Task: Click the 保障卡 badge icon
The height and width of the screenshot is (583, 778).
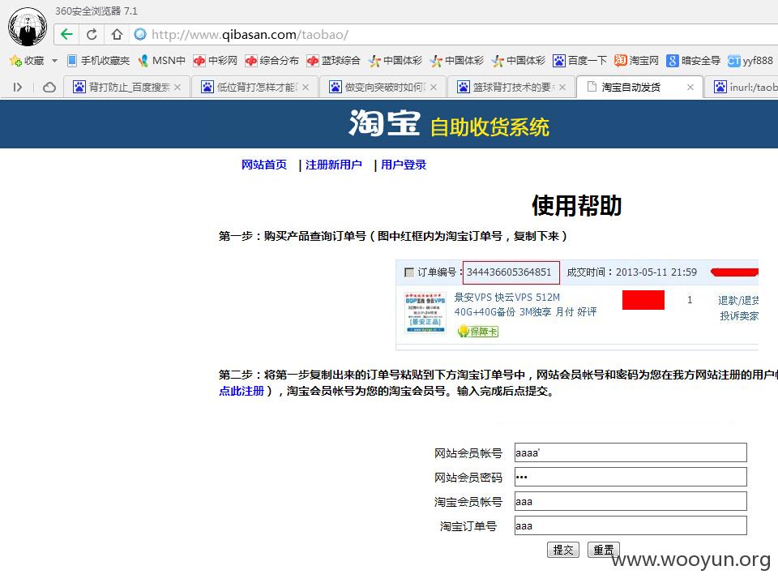Action: 478,331
